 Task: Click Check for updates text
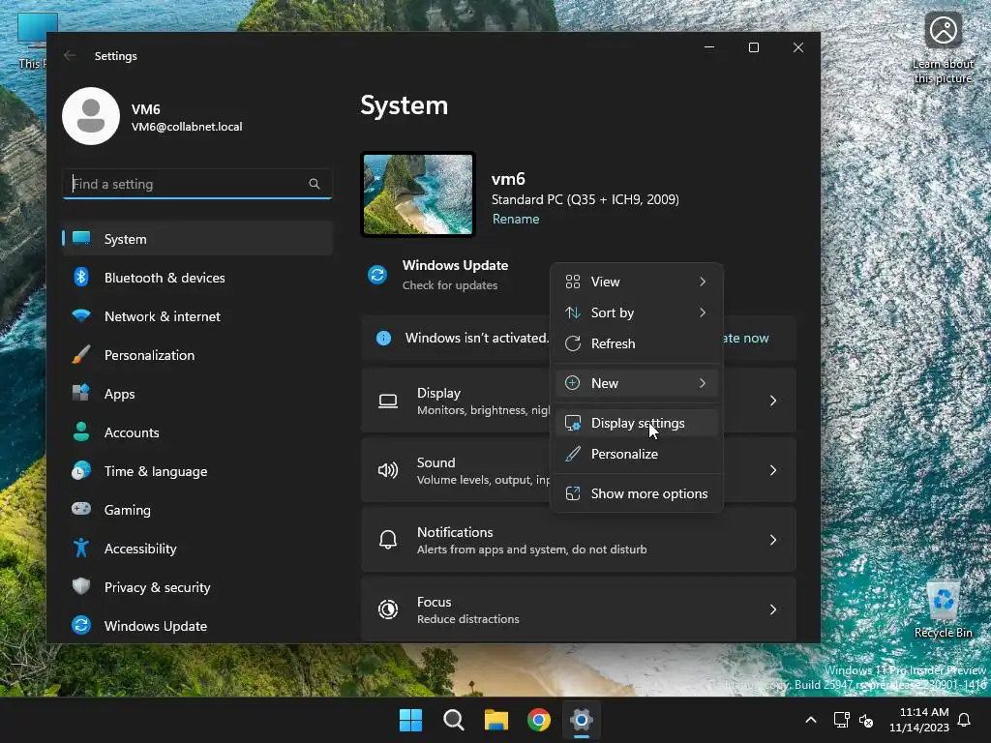450,285
